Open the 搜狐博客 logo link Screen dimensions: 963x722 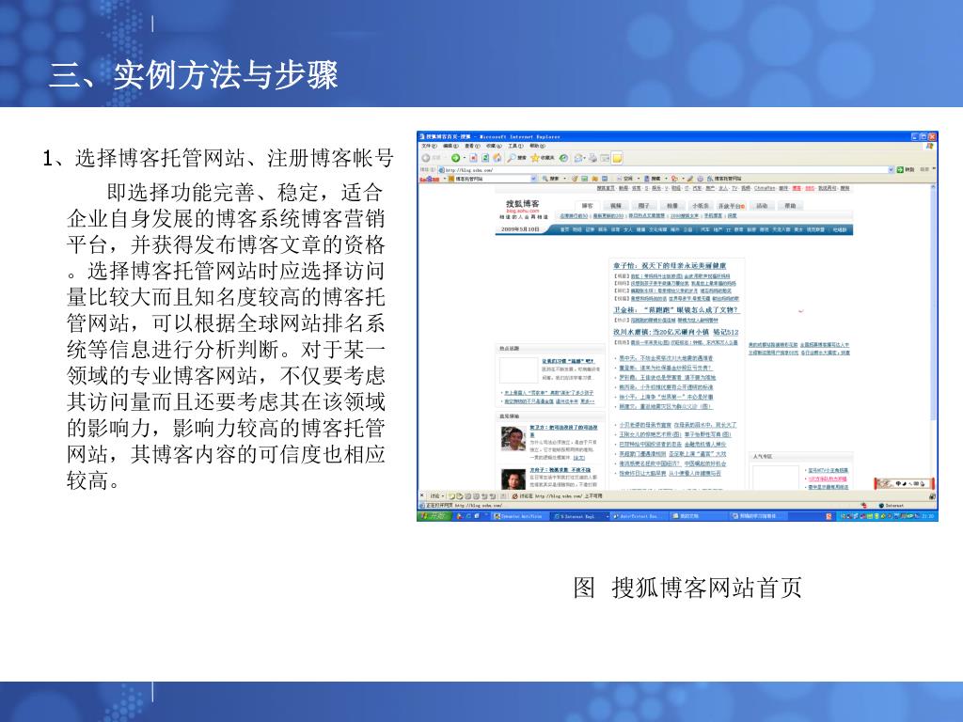pos(523,206)
